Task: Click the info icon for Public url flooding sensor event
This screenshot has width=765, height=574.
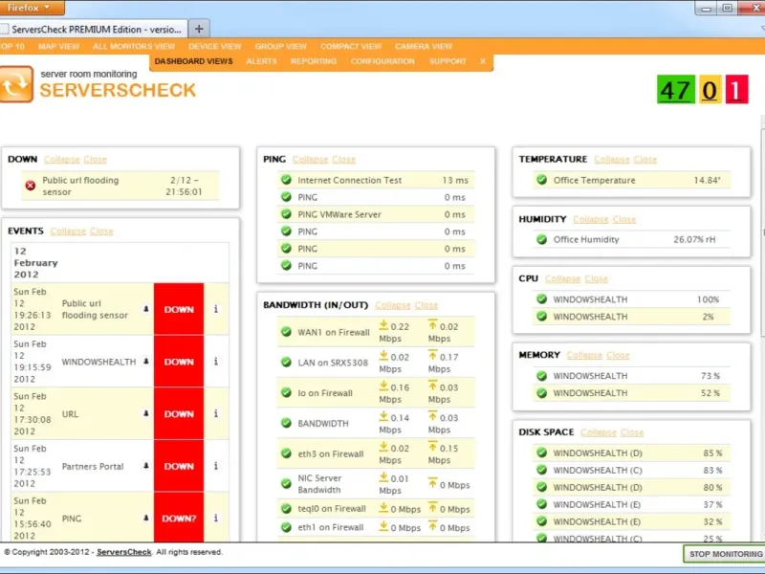Action: point(216,309)
